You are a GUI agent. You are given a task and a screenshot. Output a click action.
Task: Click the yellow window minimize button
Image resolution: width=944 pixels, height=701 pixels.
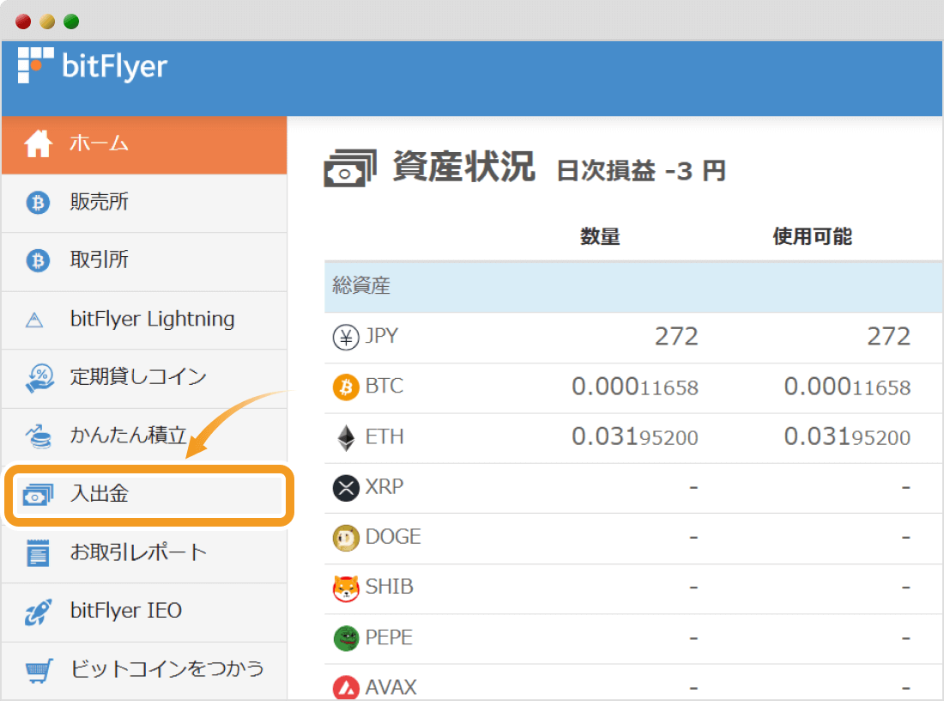pos(47,21)
